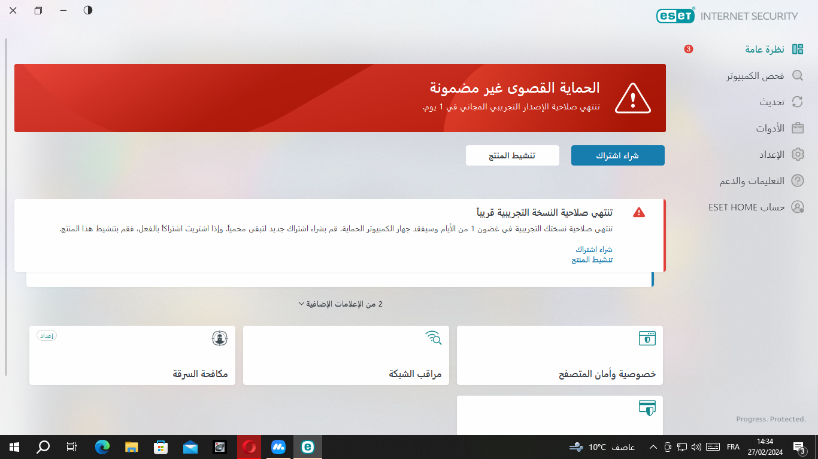Go to the تحديث update section
Image resolution: width=818 pixels, height=459 pixels.
[781, 102]
